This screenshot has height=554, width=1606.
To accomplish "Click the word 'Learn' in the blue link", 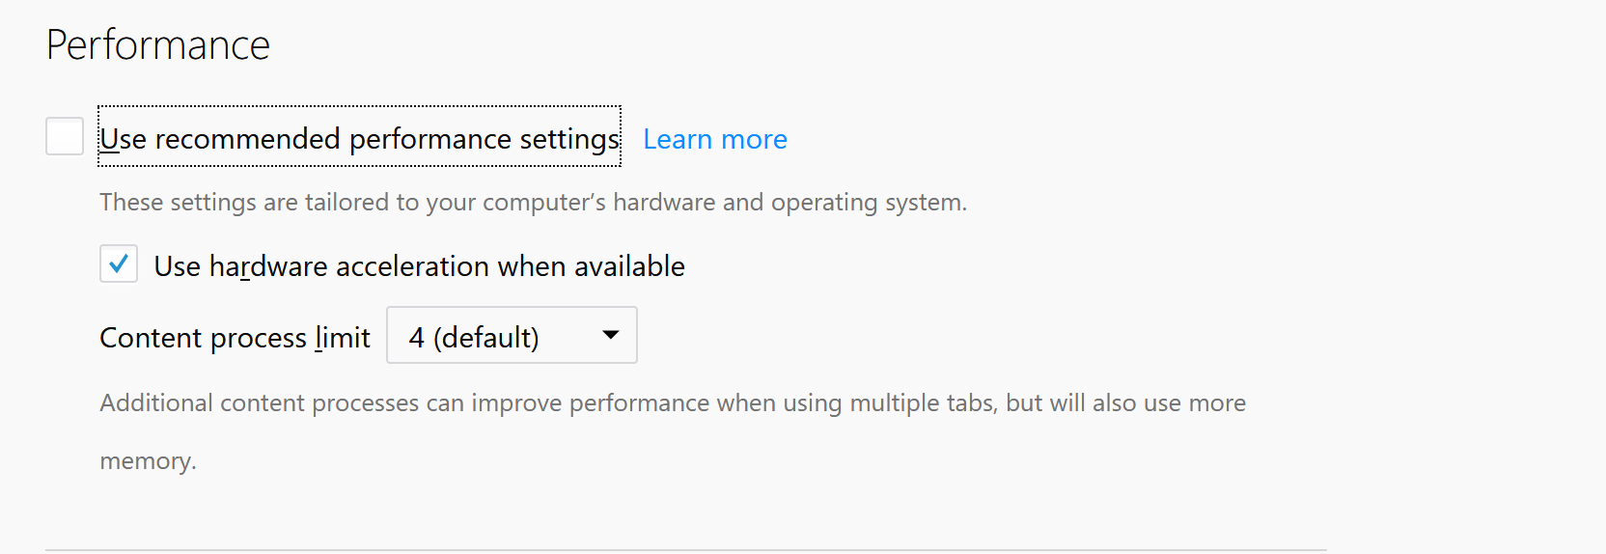I will coord(678,140).
